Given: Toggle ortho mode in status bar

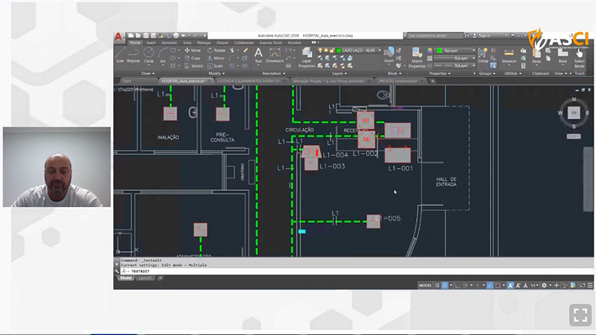Looking at the screenshot, I should pyautogui.click(x=457, y=286).
